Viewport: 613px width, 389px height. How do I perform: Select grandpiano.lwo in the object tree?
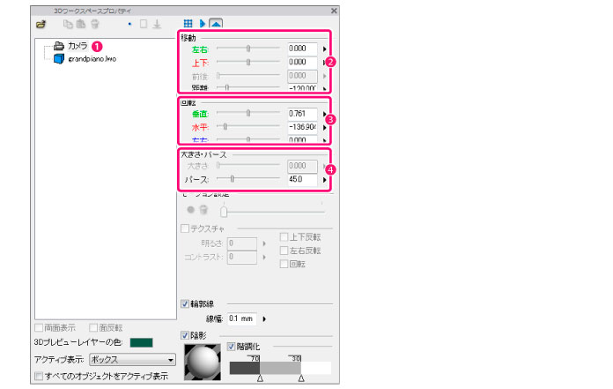[92, 59]
